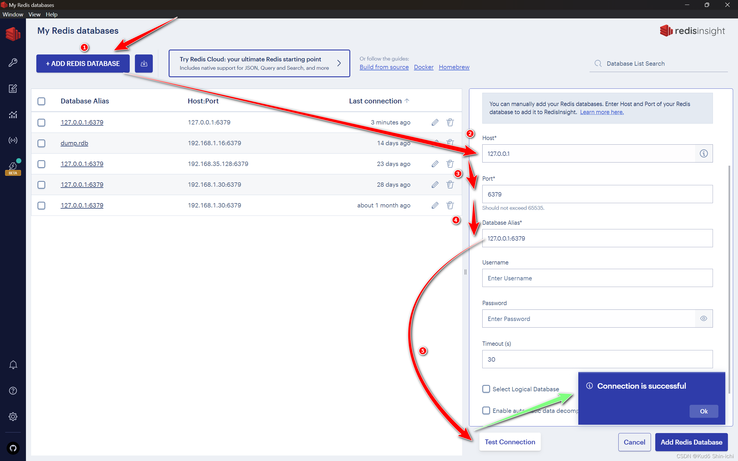This screenshot has width=738, height=461.
Task: Click the Try Redis Cloud chevron arrow
Action: click(x=340, y=63)
